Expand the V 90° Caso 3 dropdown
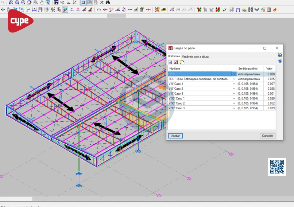Image resolution: width=294 pixels, height=207 pixels. pyautogui.click(x=234, y=108)
